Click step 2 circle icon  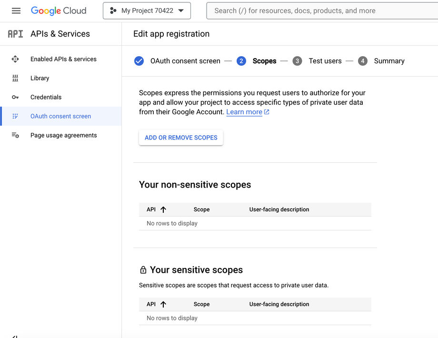click(x=241, y=61)
